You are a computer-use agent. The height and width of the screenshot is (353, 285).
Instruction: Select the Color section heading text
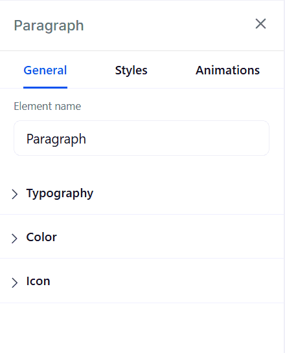click(x=41, y=237)
